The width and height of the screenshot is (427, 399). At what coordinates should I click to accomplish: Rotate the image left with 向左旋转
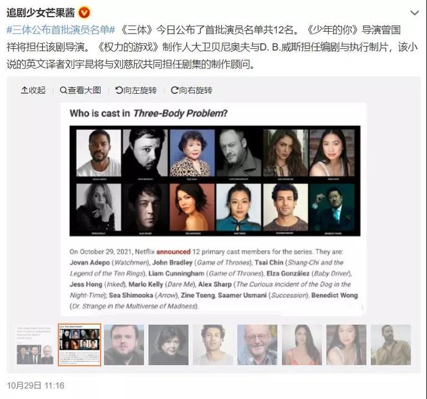tap(136, 90)
